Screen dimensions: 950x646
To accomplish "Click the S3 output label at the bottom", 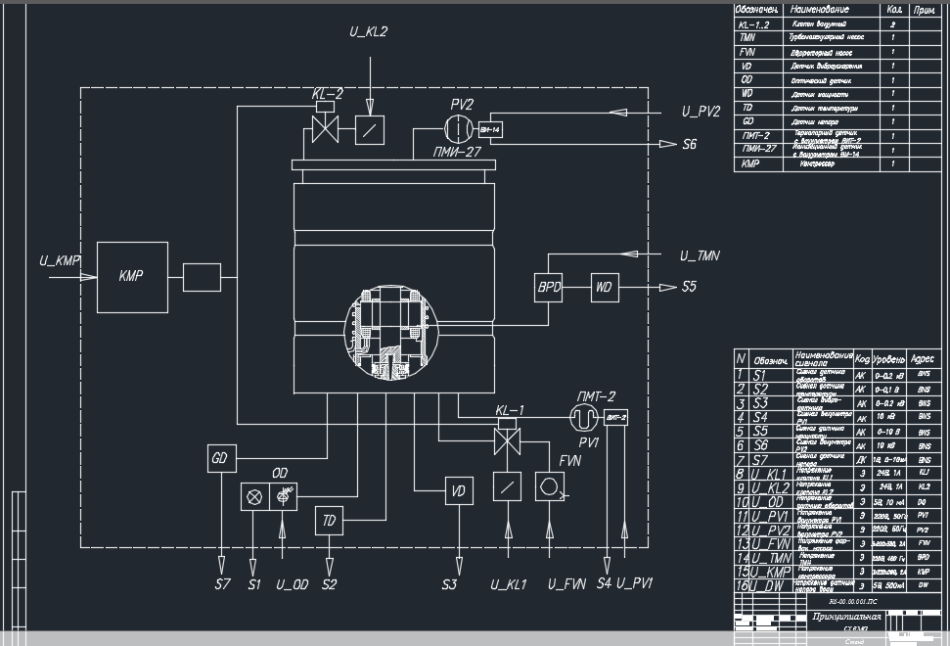I will 450,584.
